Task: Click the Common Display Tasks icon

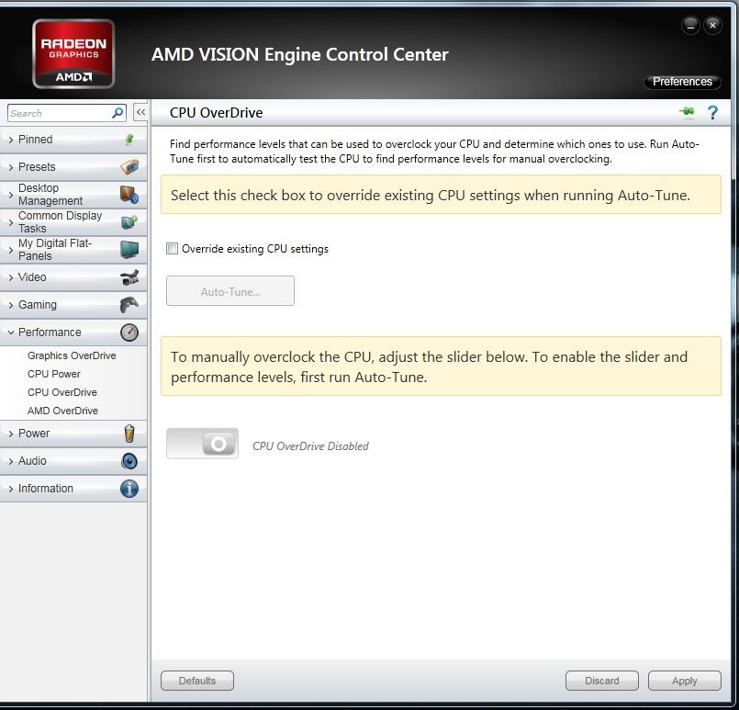Action: pos(129,221)
